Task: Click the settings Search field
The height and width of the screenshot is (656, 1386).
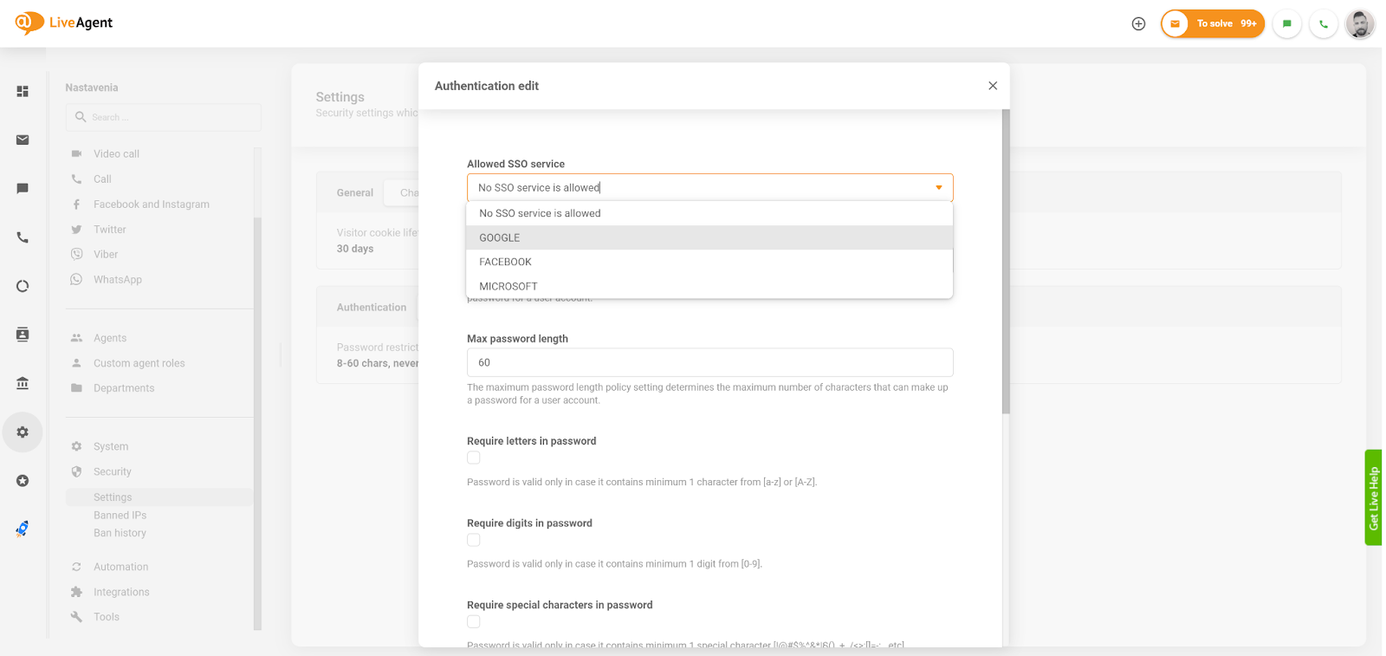Action: pos(163,117)
